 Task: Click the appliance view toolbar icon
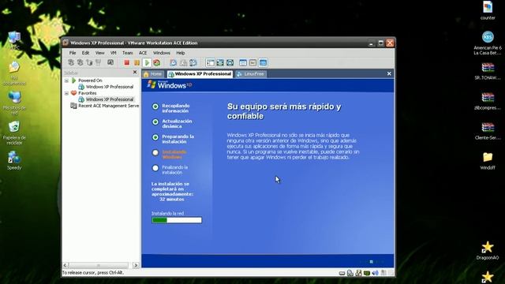(x=252, y=62)
